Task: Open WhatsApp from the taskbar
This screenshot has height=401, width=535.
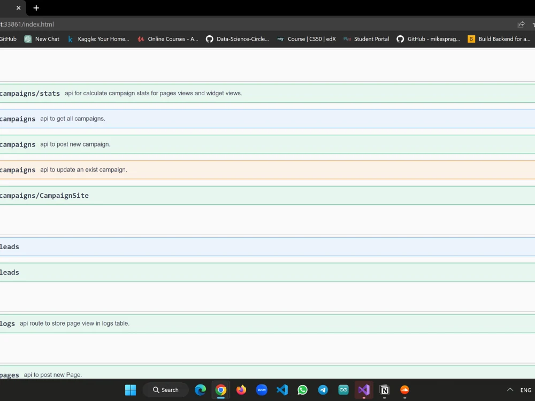Action: click(x=302, y=390)
